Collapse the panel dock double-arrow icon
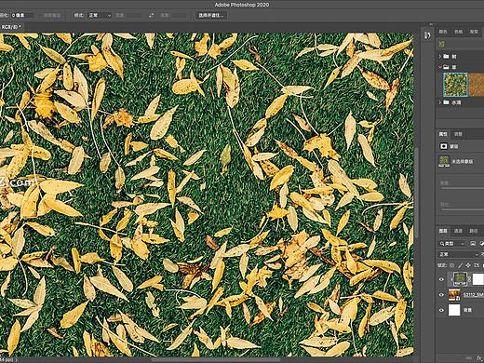The image size is (484, 363). 431,24
